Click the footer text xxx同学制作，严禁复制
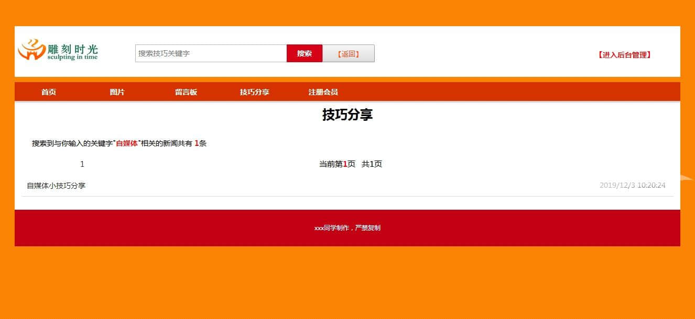The width and height of the screenshot is (695, 319). tap(347, 228)
